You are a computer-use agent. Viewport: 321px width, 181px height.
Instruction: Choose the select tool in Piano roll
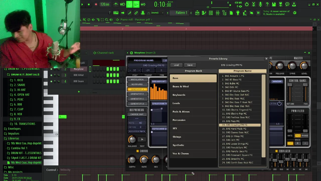(x=102, y=20)
